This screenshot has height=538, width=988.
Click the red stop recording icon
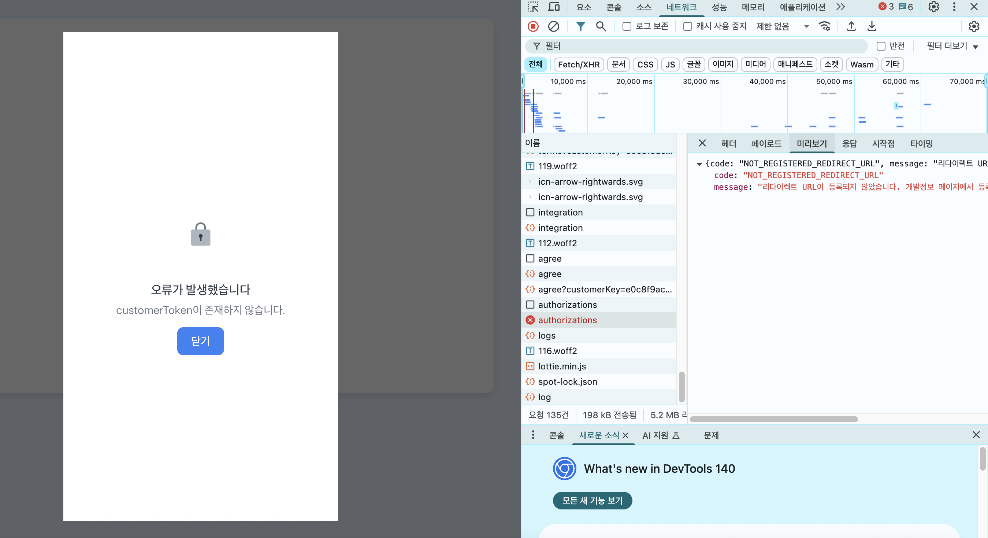533,26
